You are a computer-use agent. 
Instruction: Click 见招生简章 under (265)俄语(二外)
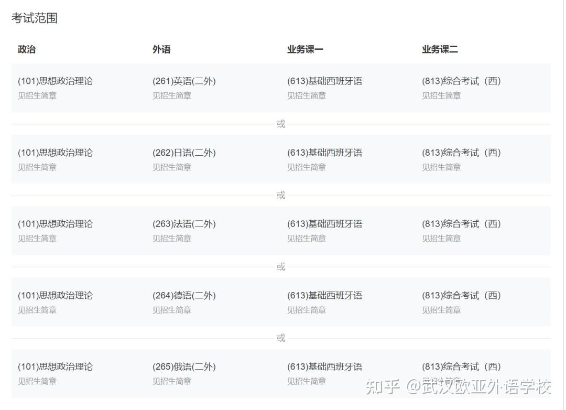point(172,381)
